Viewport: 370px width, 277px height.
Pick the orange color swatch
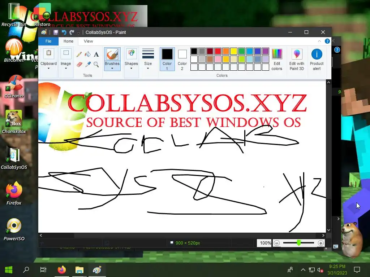click(x=225, y=51)
